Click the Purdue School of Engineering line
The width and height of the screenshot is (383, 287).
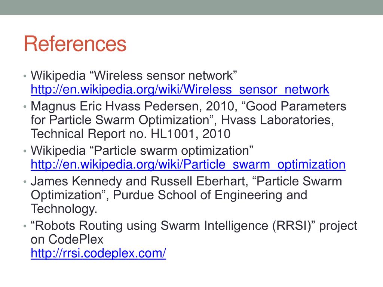click(x=169, y=195)
